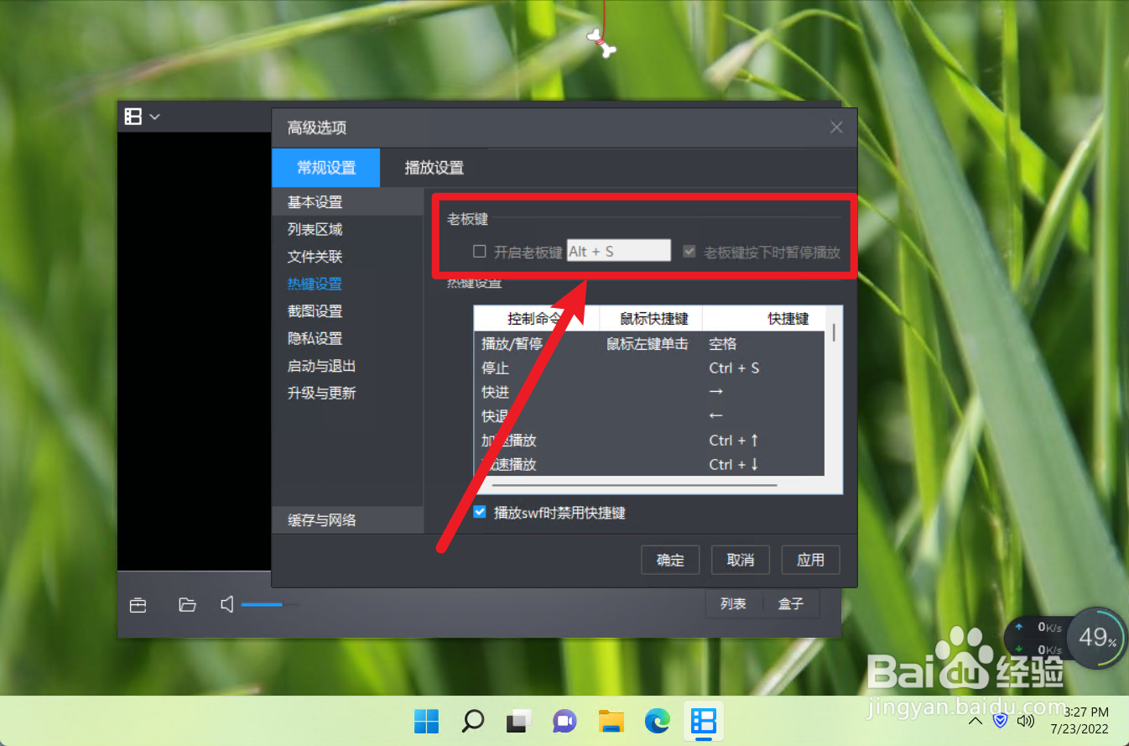Open the 盒子 panel button
Screen dimensions: 1129x746
tap(789, 603)
